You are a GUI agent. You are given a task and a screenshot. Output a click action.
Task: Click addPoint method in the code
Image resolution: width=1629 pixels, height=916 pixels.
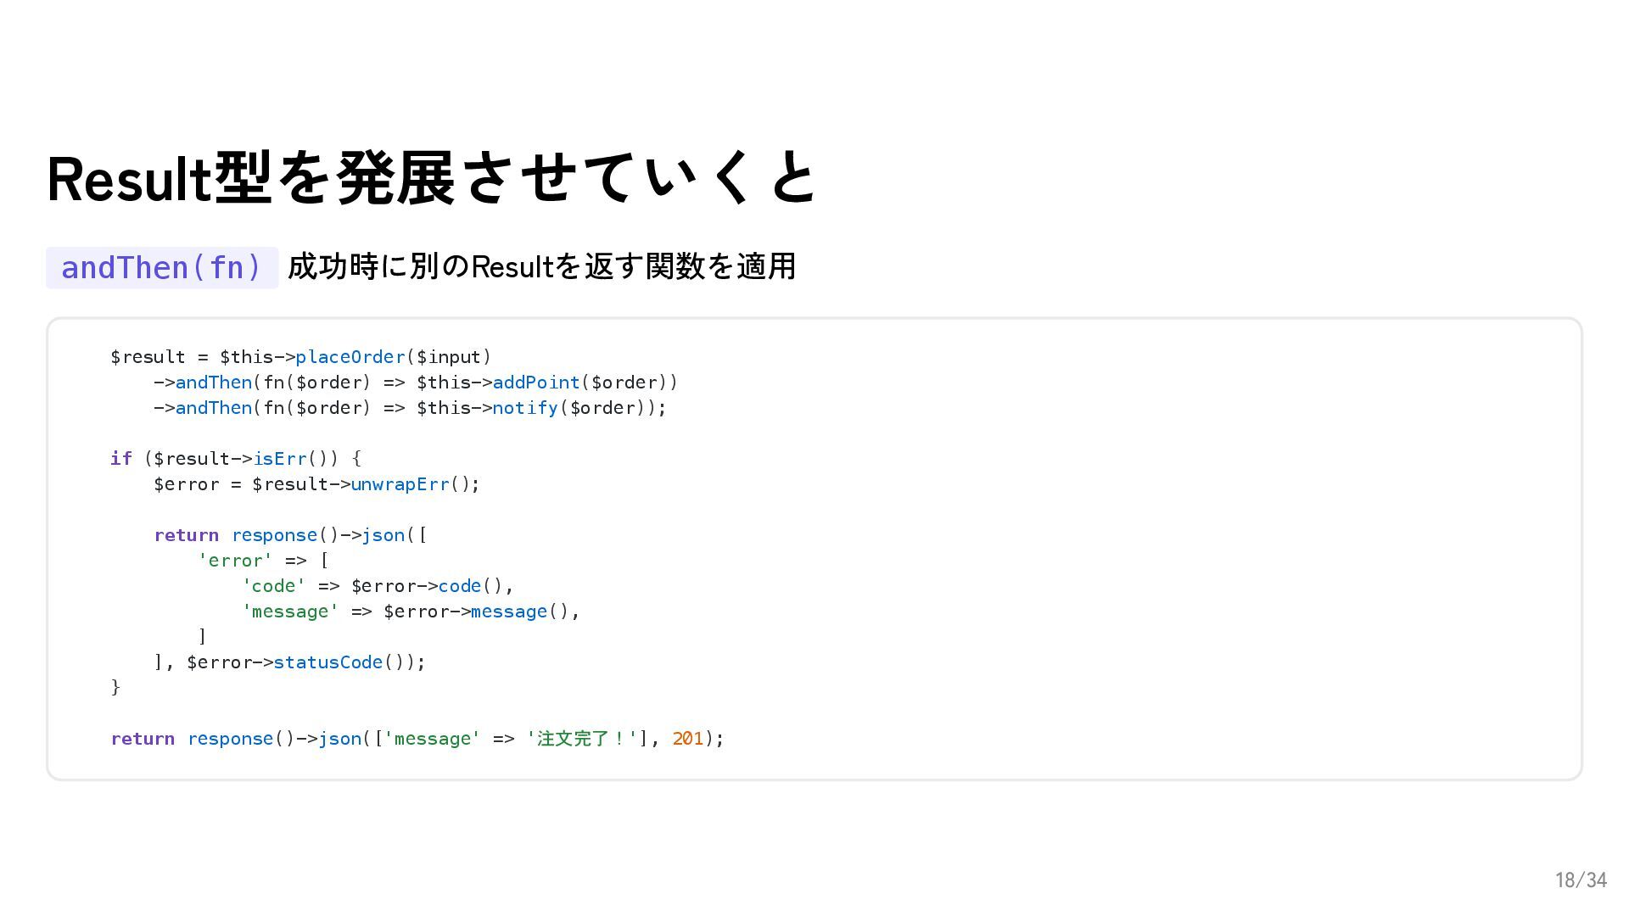[x=535, y=383]
